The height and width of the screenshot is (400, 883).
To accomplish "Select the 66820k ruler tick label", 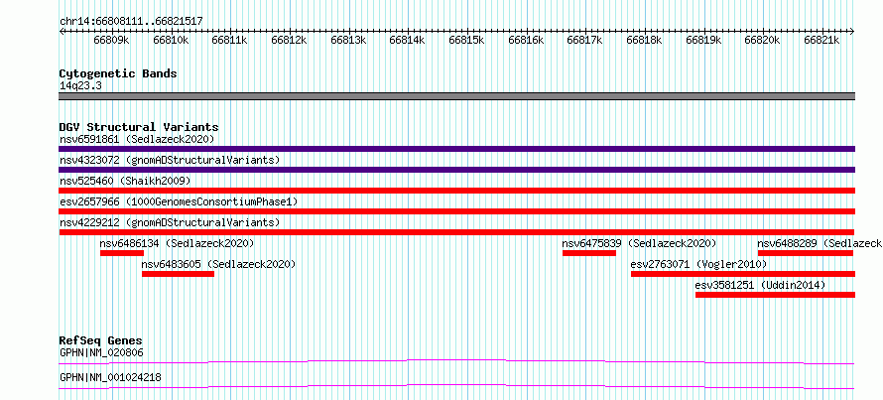I will (x=763, y=40).
